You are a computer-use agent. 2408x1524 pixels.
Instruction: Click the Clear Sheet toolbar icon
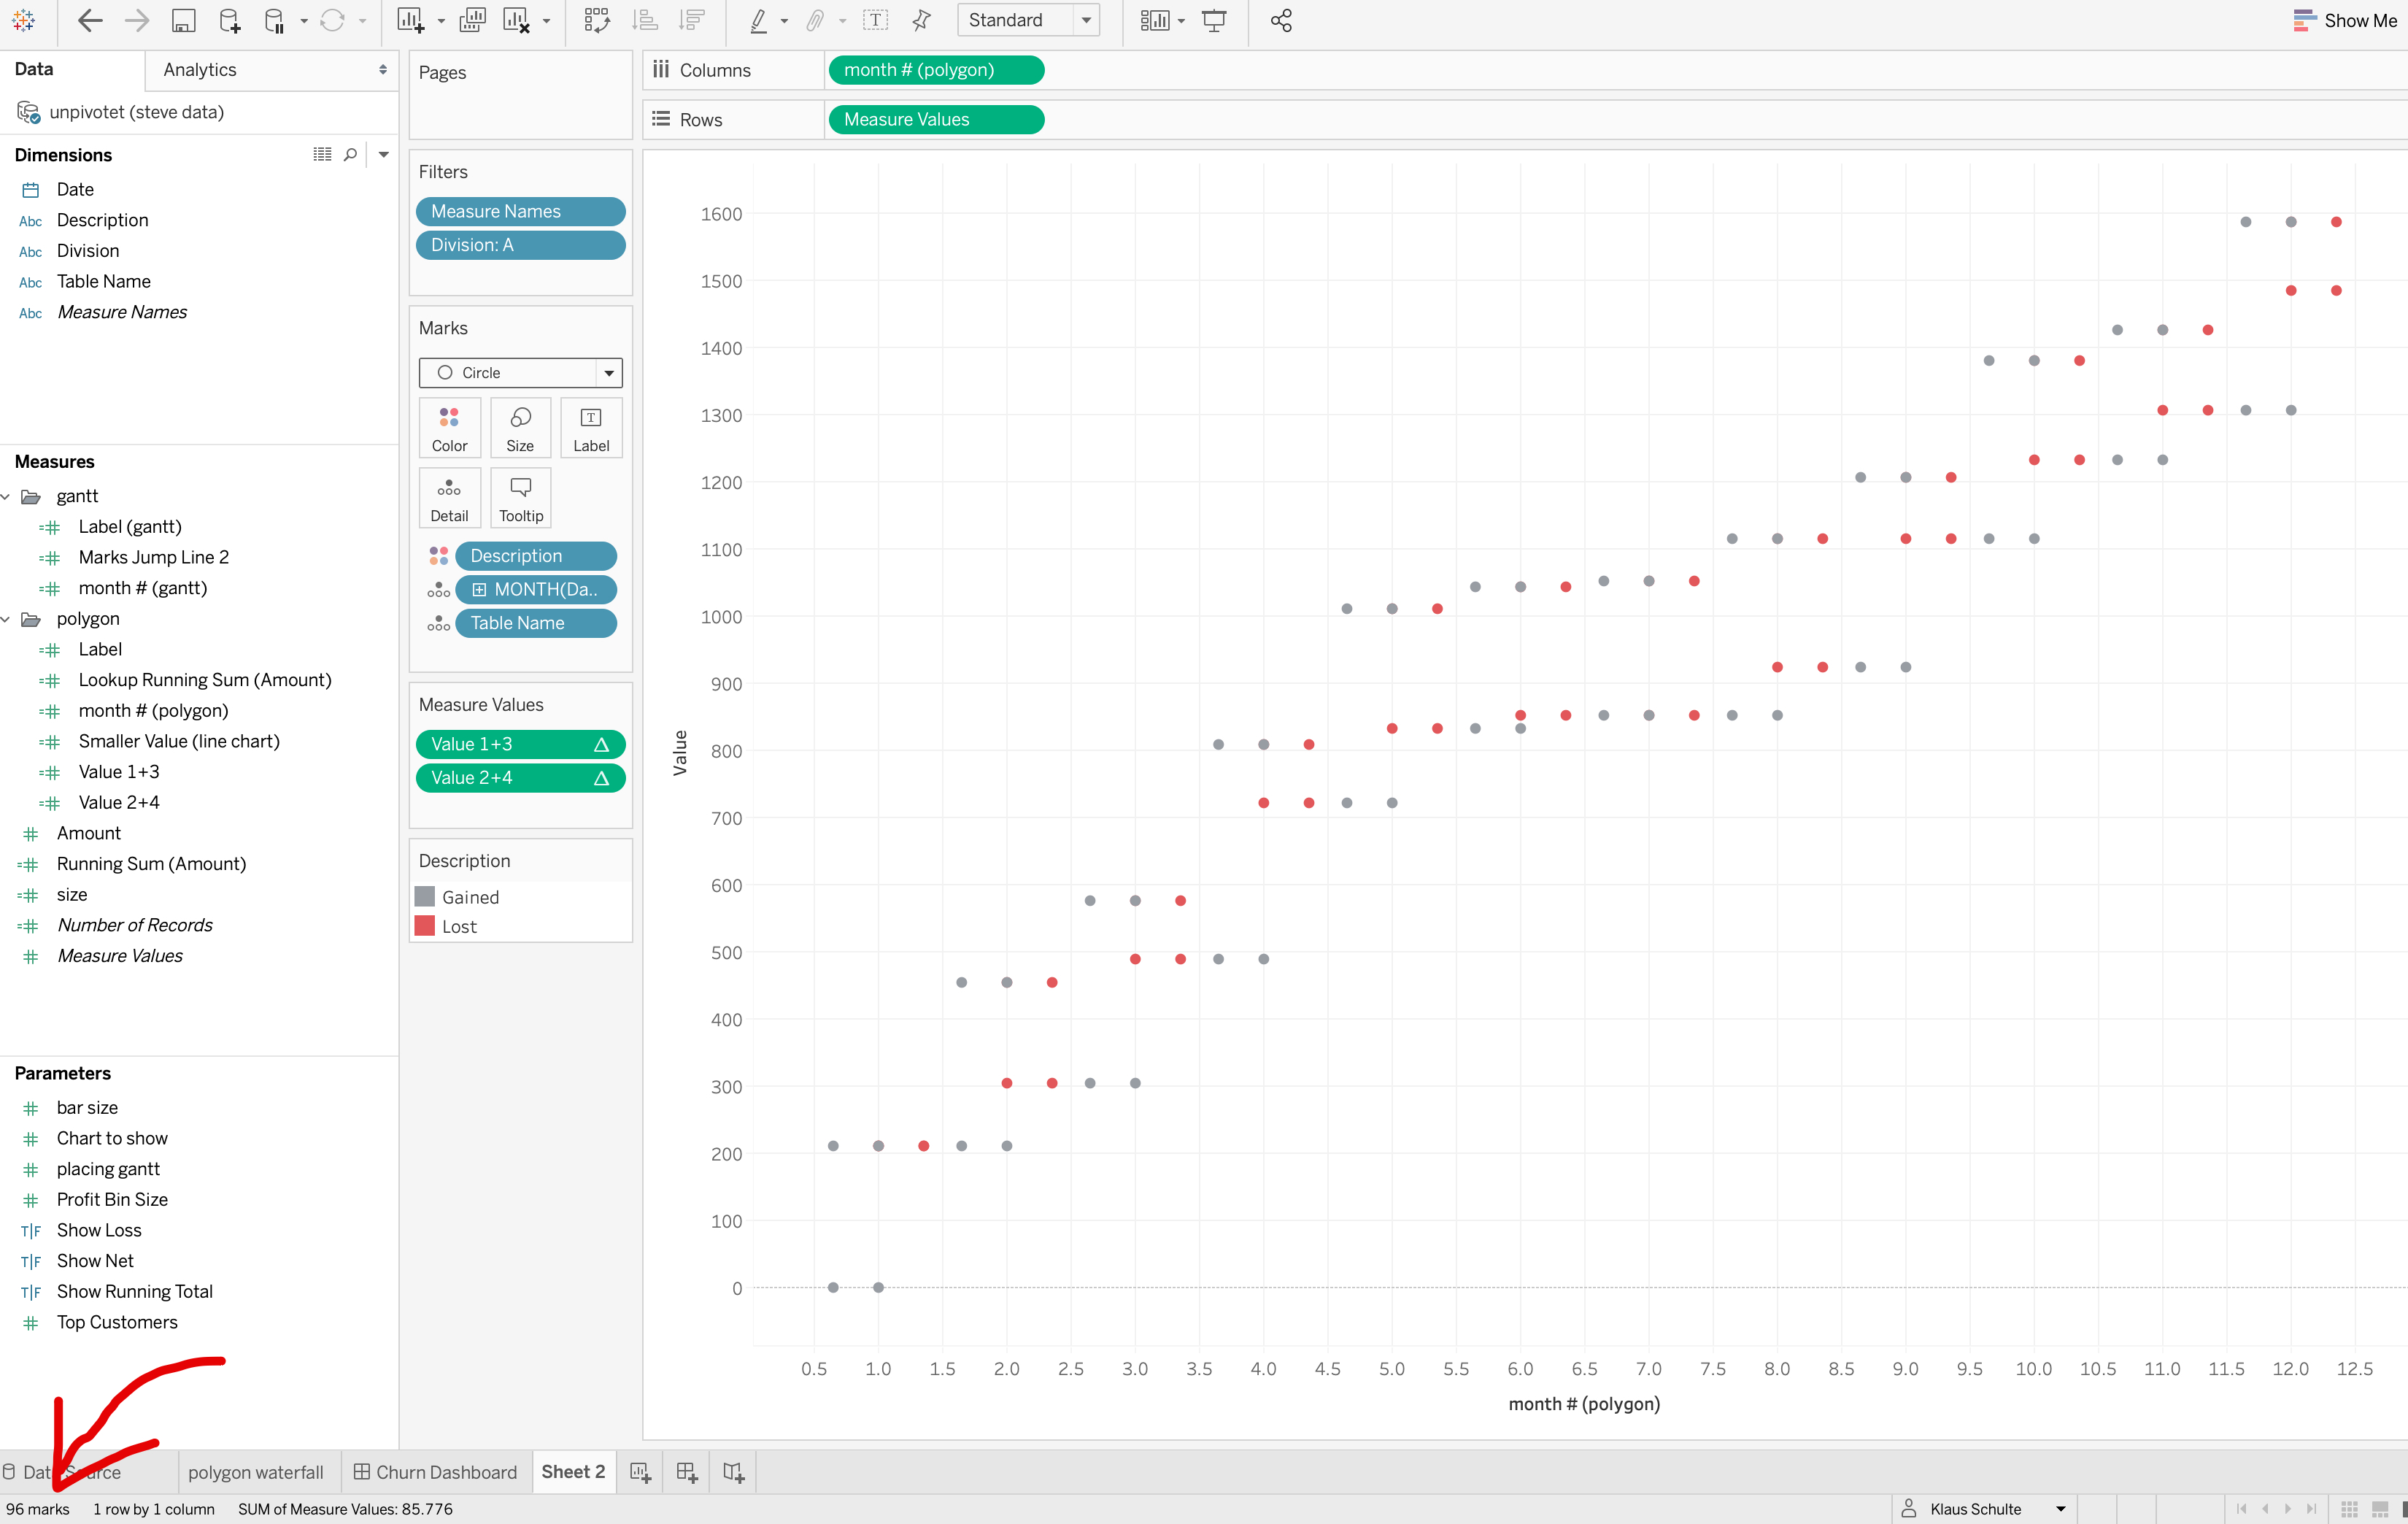[516, 20]
